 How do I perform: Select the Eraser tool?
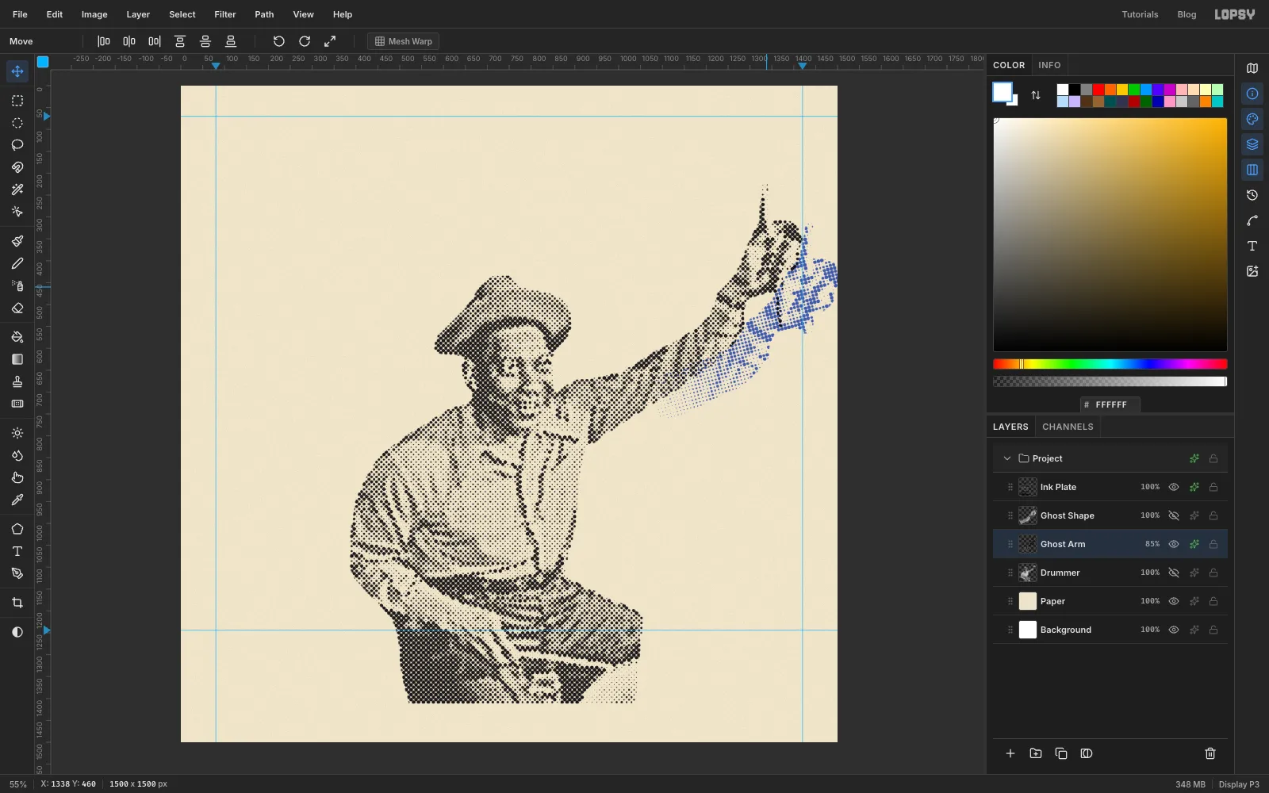click(17, 308)
